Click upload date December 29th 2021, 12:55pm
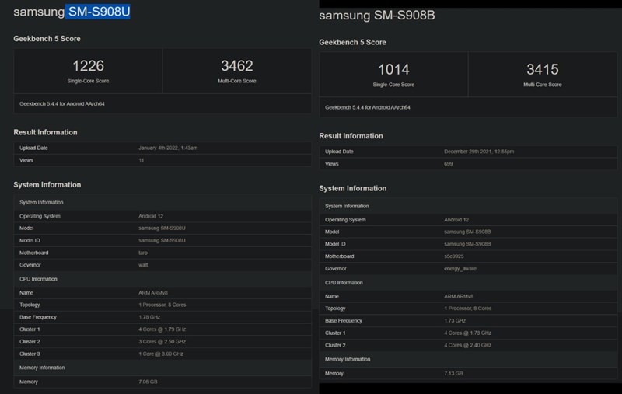The image size is (622, 394). [x=479, y=152]
